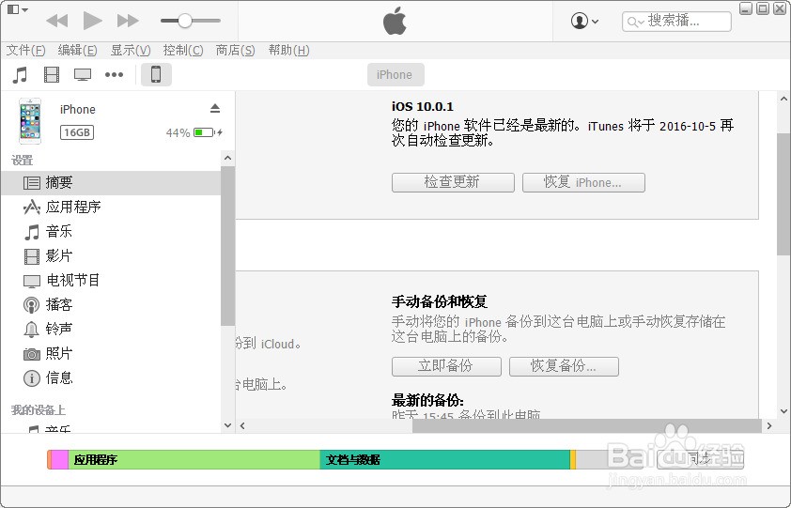
Task: Open the top-left mini menu dropdown
Action: click(x=17, y=9)
